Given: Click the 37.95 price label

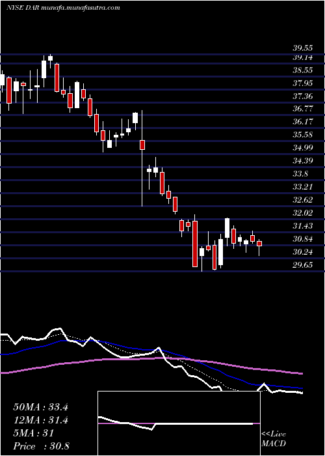Looking at the screenshot, I should tap(302, 84).
